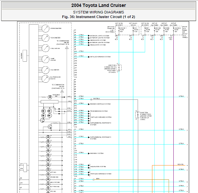Click the lower triangle connector marker B
The height and width of the screenshot is (193, 198).
point(62,91)
